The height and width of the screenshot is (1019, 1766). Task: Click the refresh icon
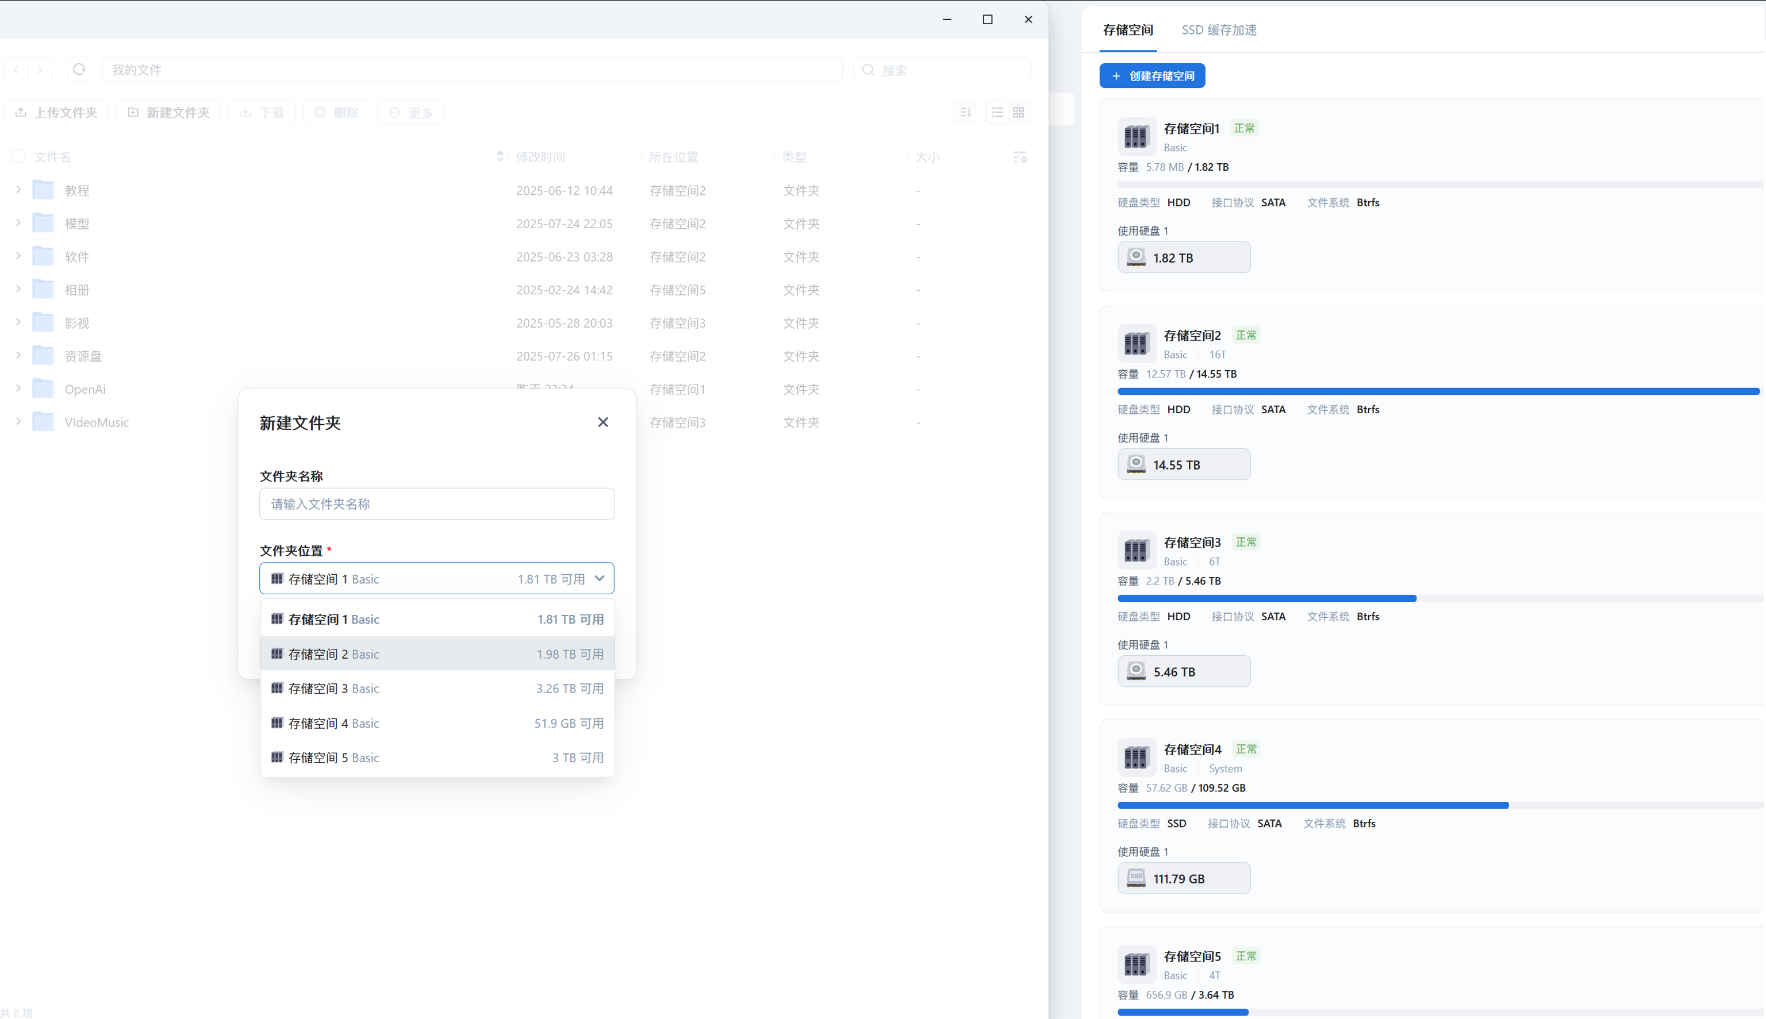[x=79, y=70]
